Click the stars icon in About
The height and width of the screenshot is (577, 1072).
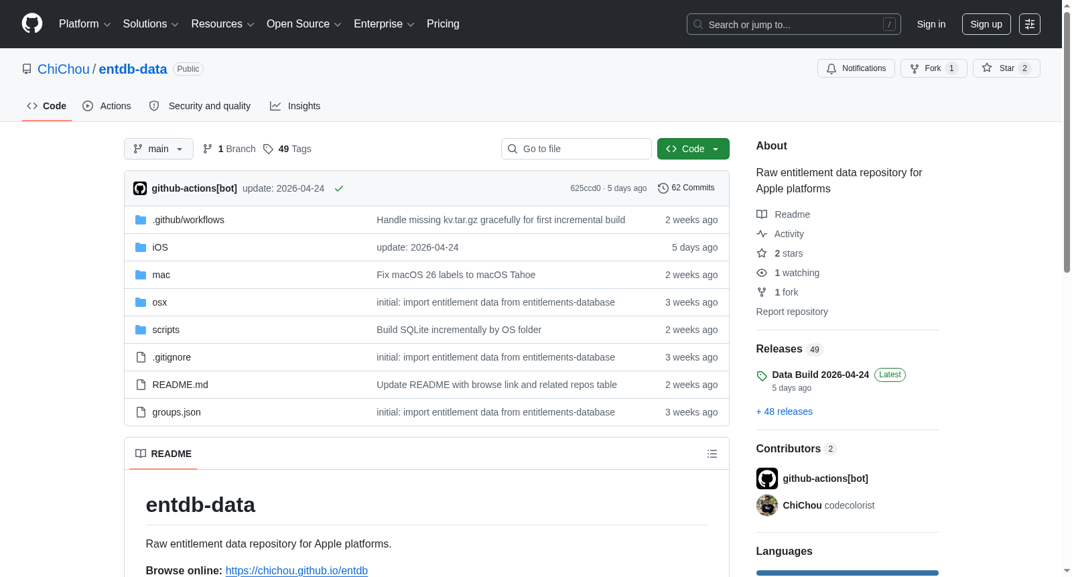pyautogui.click(x=762, y=253)
